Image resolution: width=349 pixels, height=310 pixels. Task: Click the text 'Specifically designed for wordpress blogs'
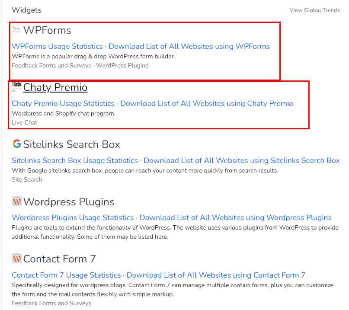(x=69, y=285)
